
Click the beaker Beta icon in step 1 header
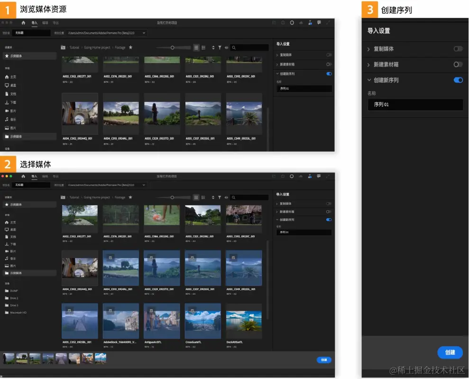point(310,23)
